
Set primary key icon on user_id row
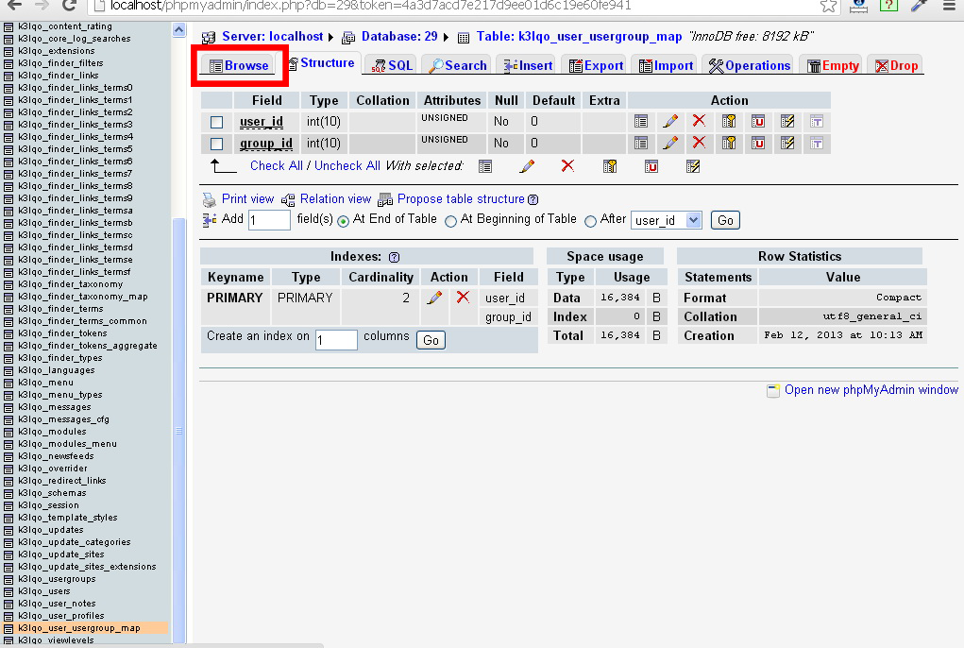tap(729, 121)
